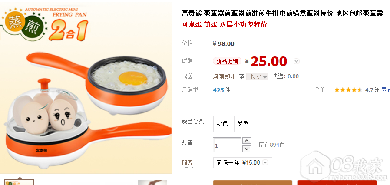The height and width of the screenshot is (185, 390).
Task: Click the right-side product thumbnail with hand
Action: click(152, 182)
